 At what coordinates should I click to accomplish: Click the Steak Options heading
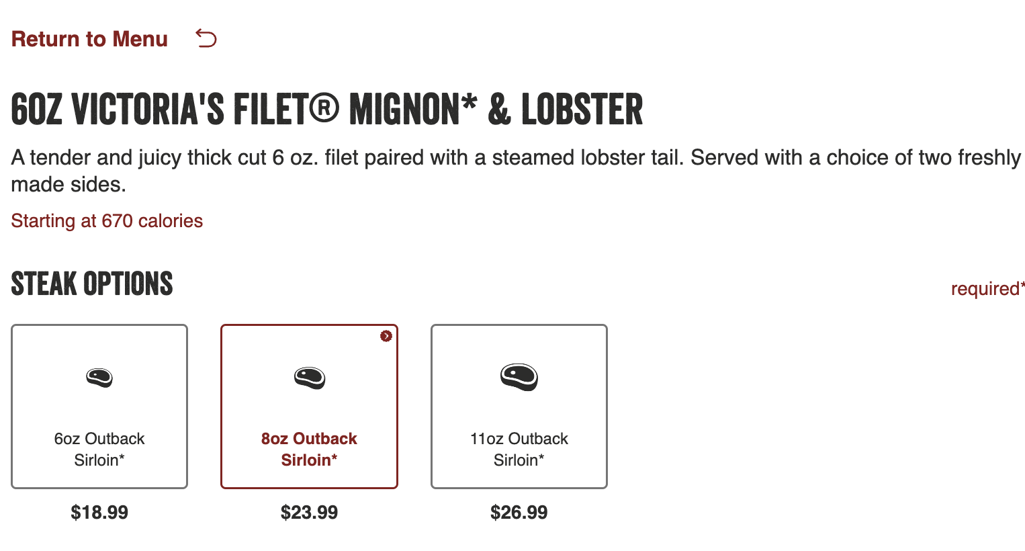pos(92,284)
